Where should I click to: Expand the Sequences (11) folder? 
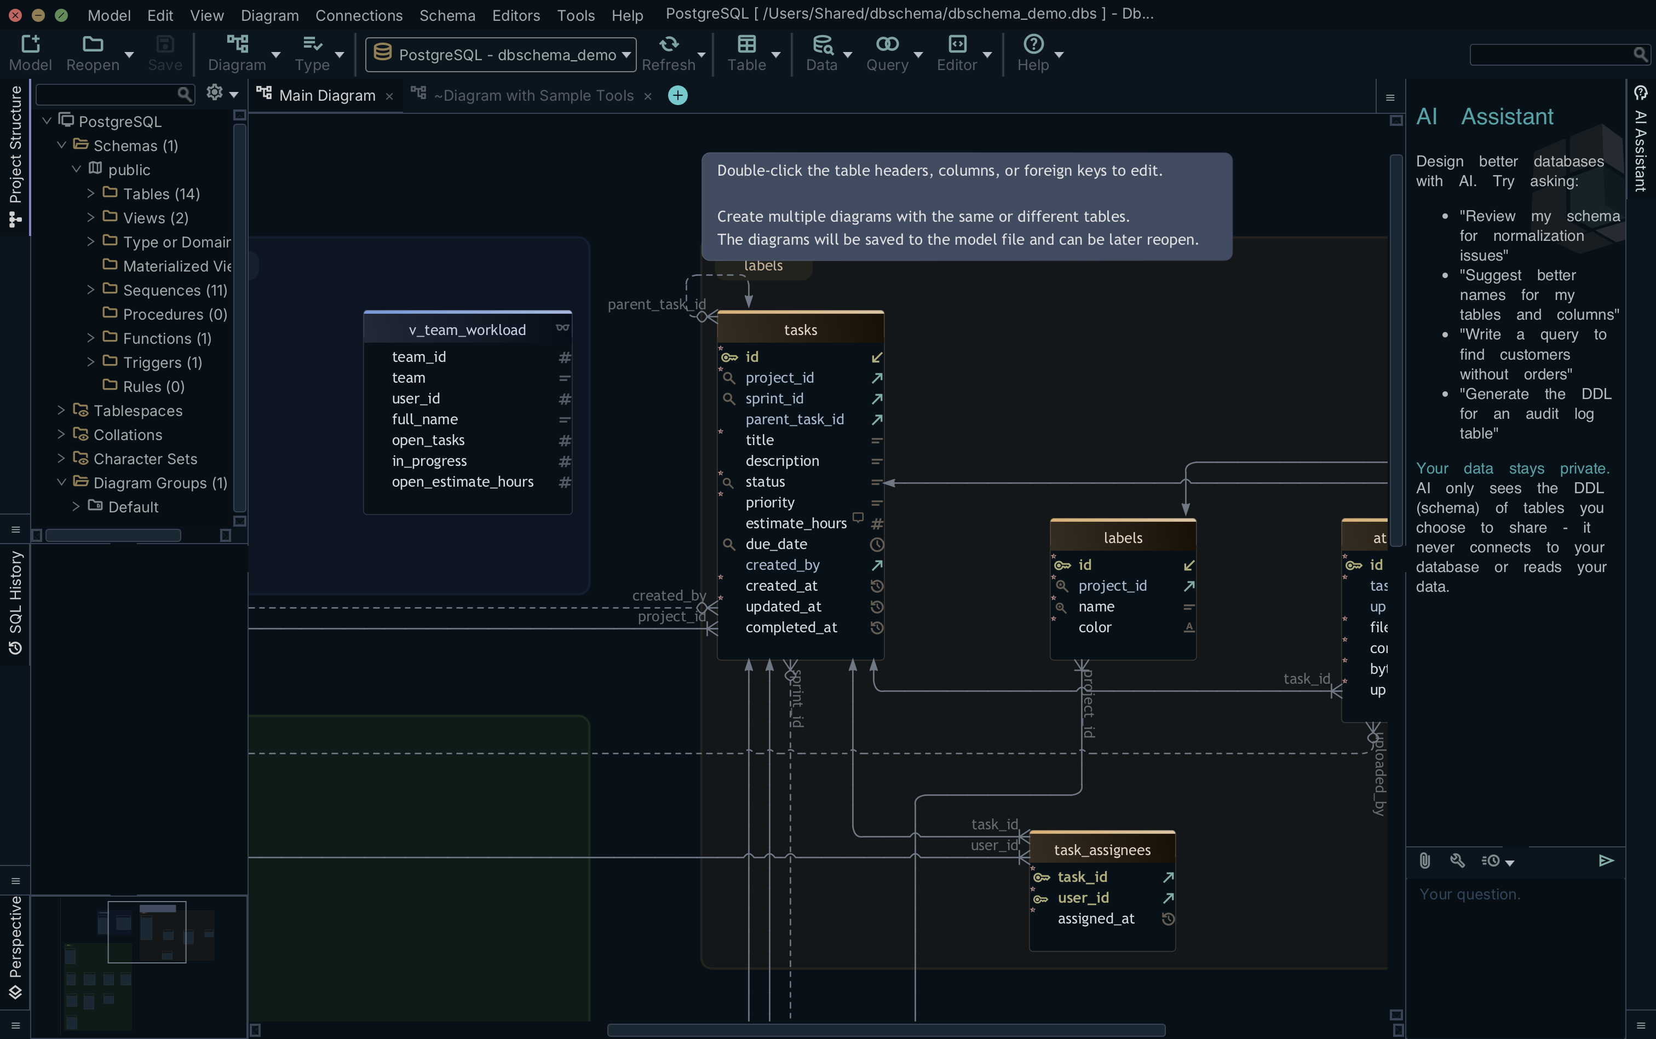click(91, 289)
